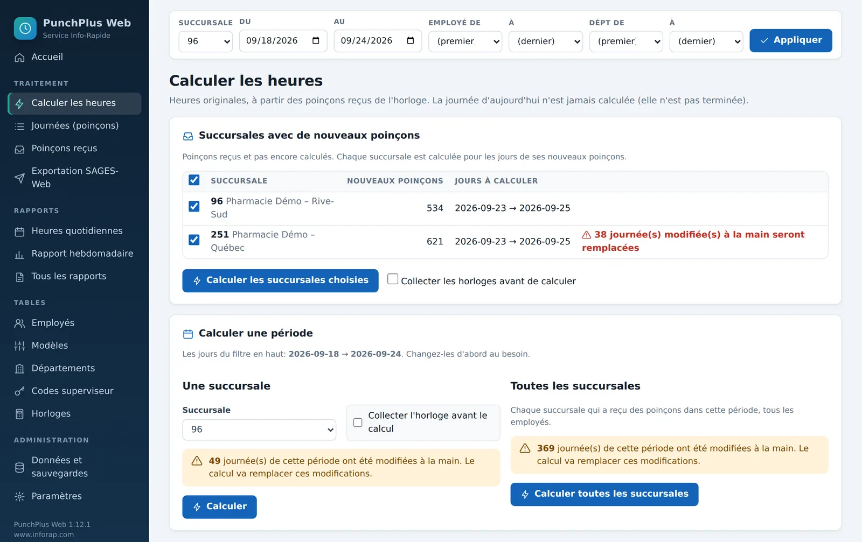The width and height of the screenshot is (862, 542).
Task: Open the Une succursale dropdown showing 96
Action: point(259,430)
